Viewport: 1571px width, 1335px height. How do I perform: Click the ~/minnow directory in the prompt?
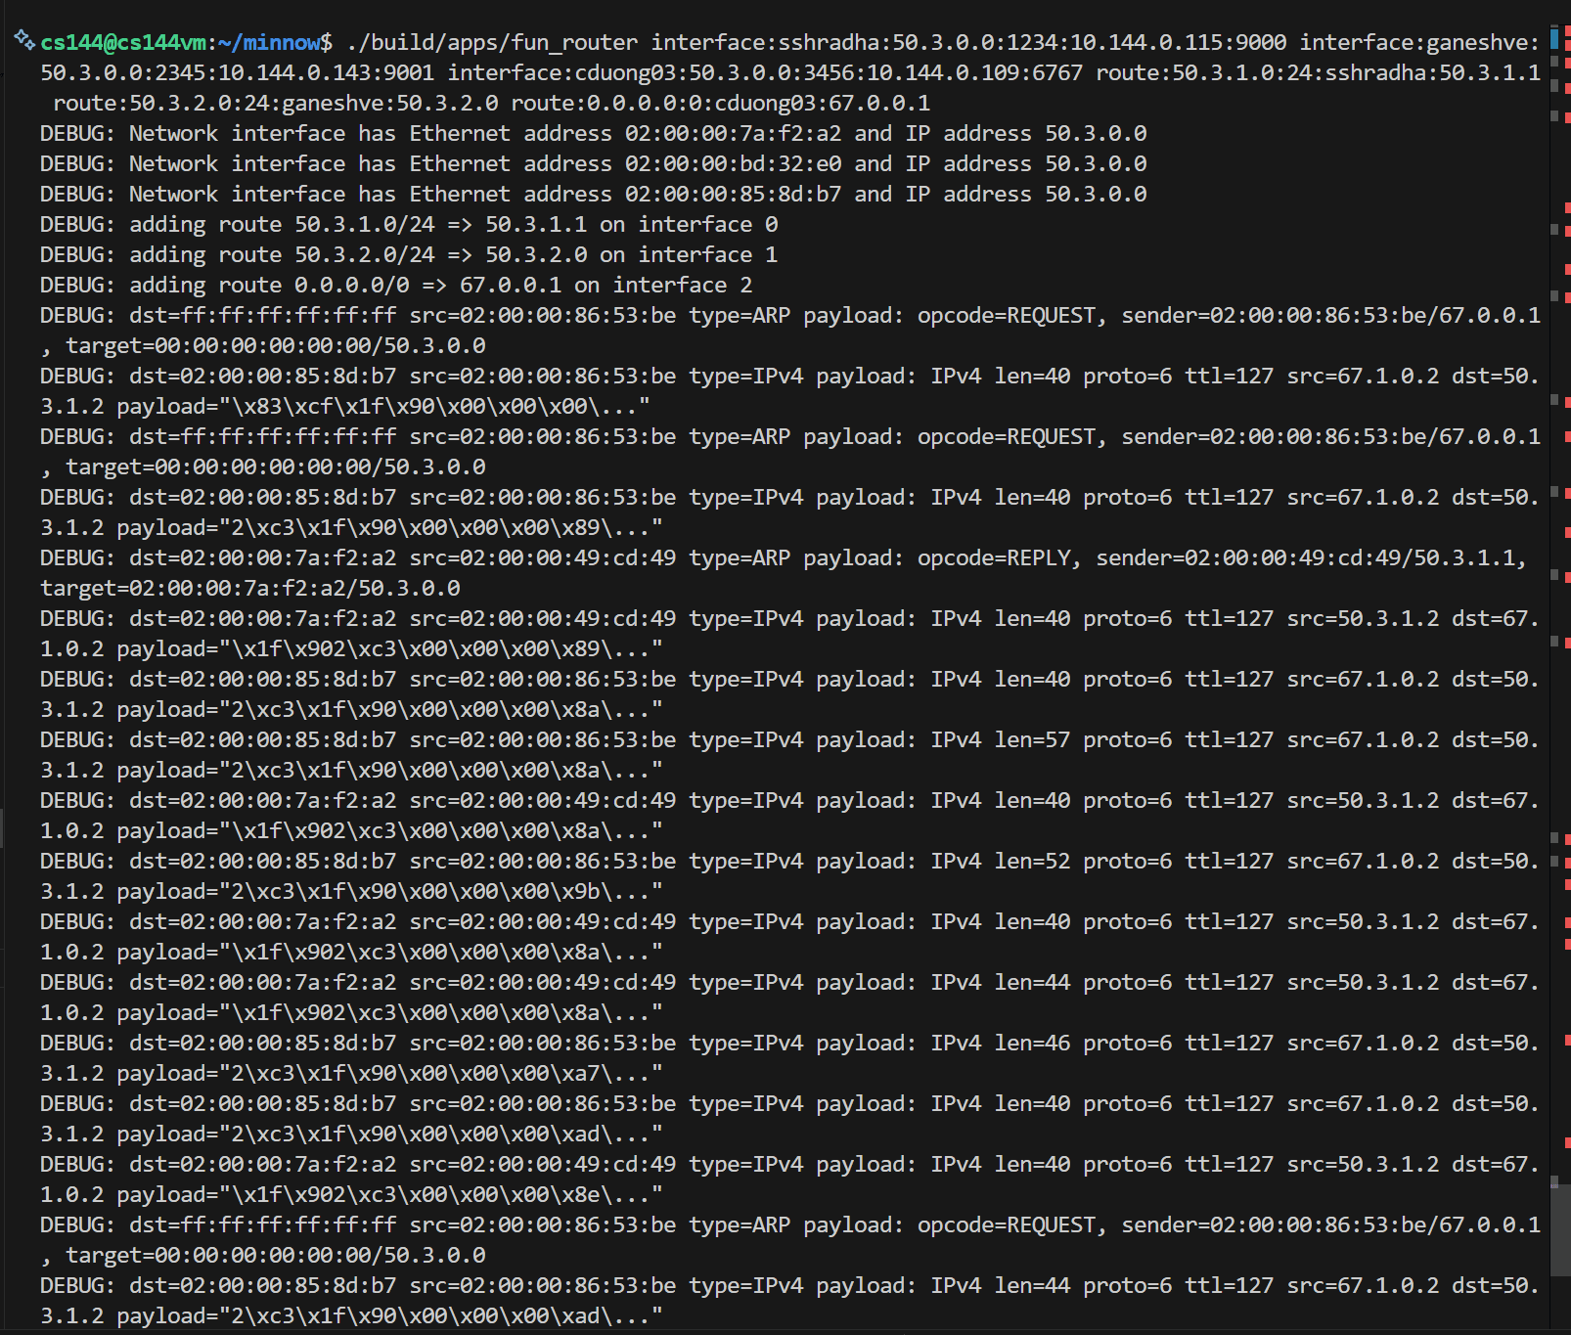pyautogui.click(x=269, y=42)
